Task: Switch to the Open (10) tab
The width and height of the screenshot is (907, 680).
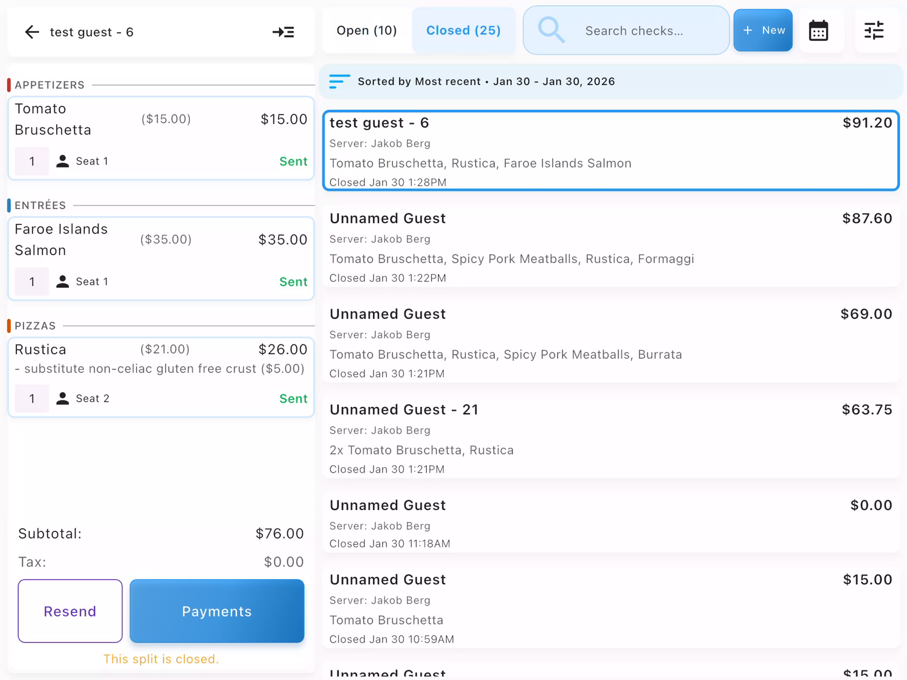Action: tap(367, 31)
